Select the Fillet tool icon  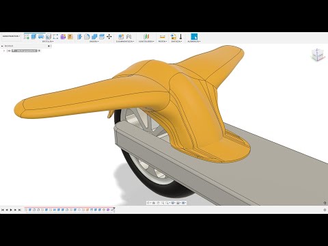click(87, 36)
